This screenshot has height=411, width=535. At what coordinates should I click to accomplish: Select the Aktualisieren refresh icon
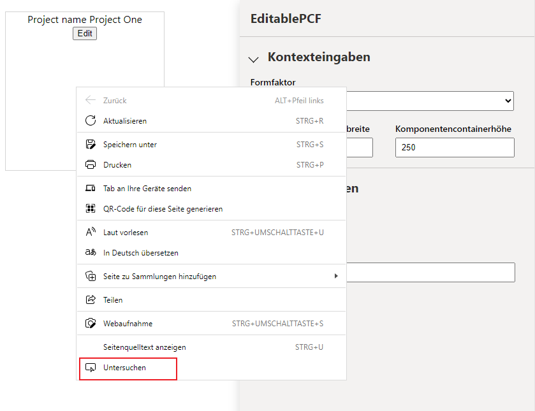(x=91, y=121)
